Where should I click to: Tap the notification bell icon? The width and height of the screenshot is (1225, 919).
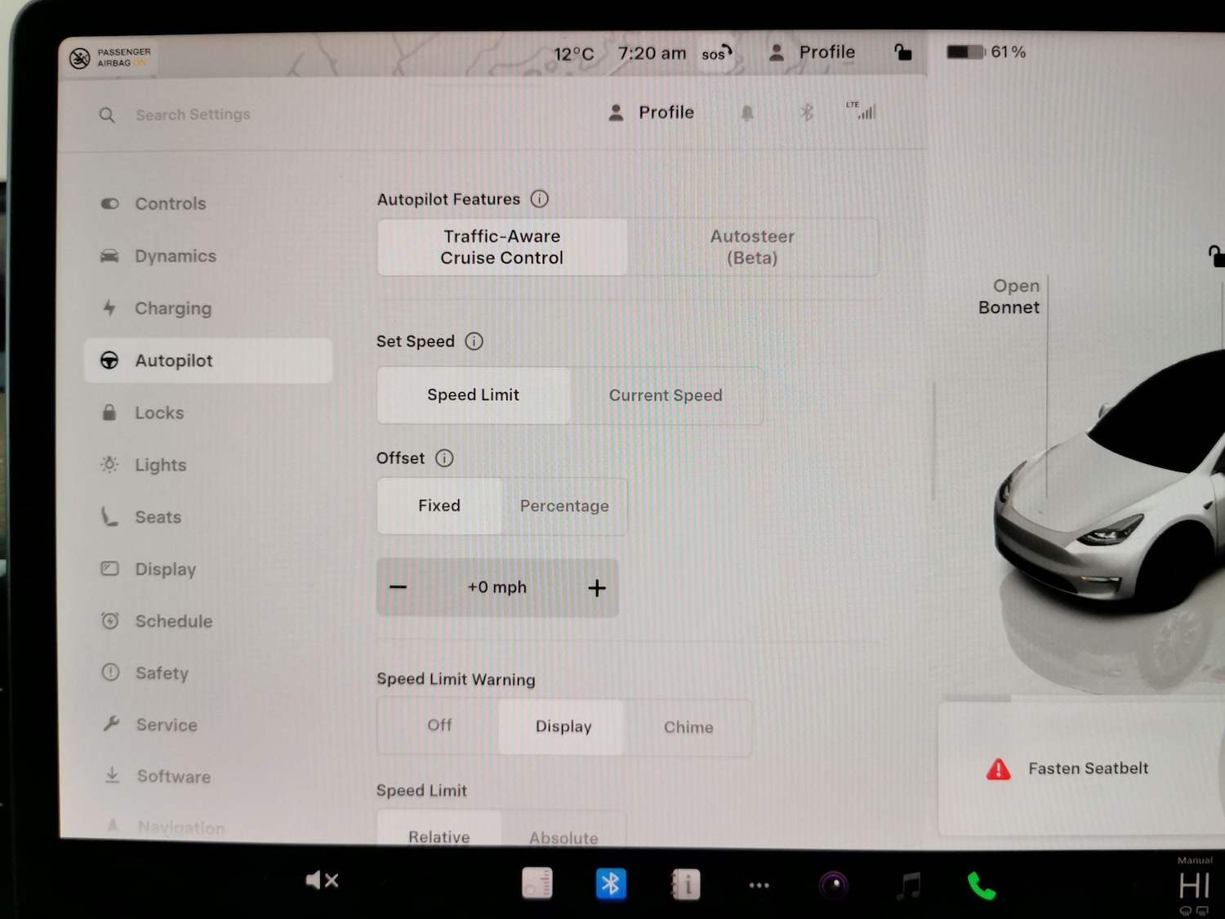[746, 113]
